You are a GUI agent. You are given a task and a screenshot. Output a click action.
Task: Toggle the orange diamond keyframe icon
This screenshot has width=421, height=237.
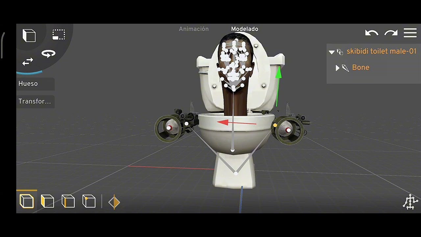tap(114, 202)
